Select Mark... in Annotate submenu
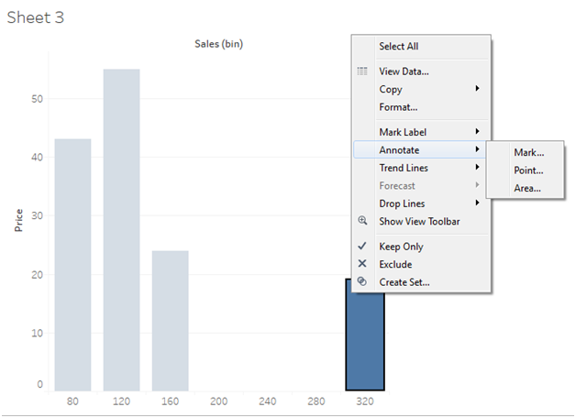Viewport: 576px width, 418px height. click(x=526, y=152)
